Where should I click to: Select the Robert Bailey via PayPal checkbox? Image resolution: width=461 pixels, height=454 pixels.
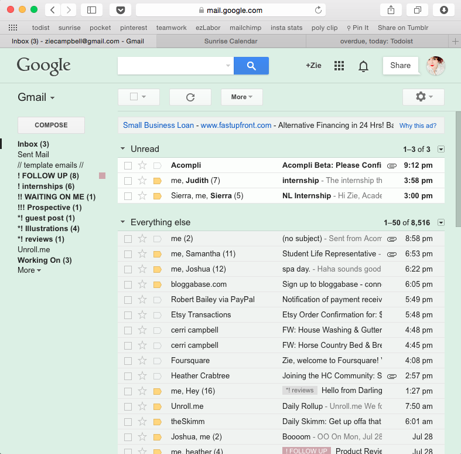128,300
